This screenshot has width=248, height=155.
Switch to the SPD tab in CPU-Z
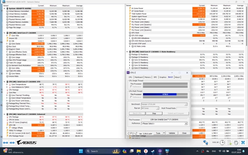(155, 77)
